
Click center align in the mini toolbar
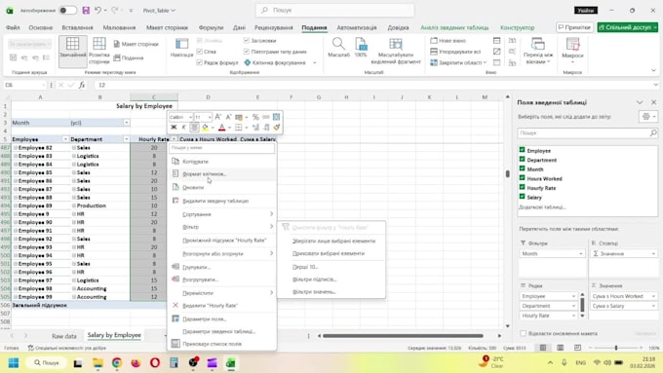pyautogui.click(x=194, y=128)
